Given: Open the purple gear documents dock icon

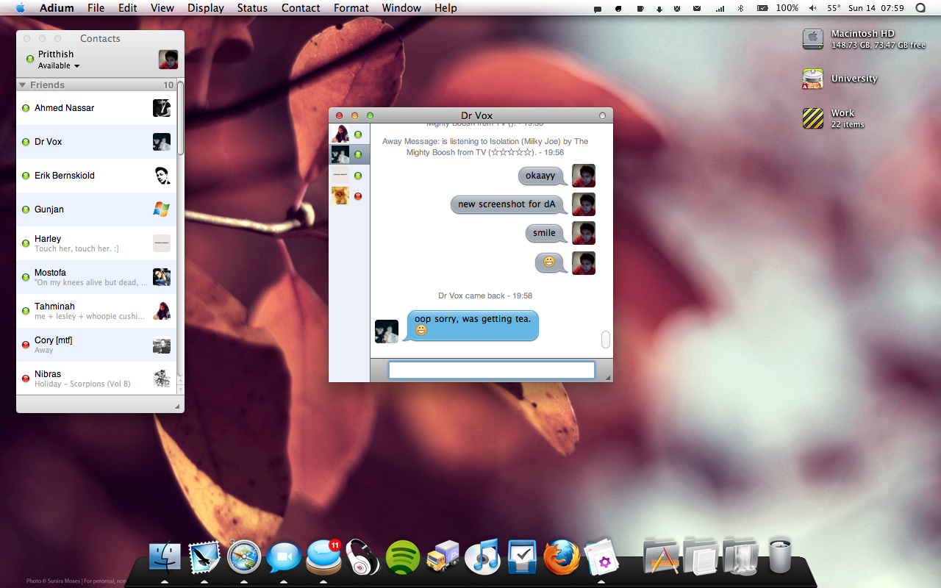Looking at the screenshot, I should pos(601,557).
